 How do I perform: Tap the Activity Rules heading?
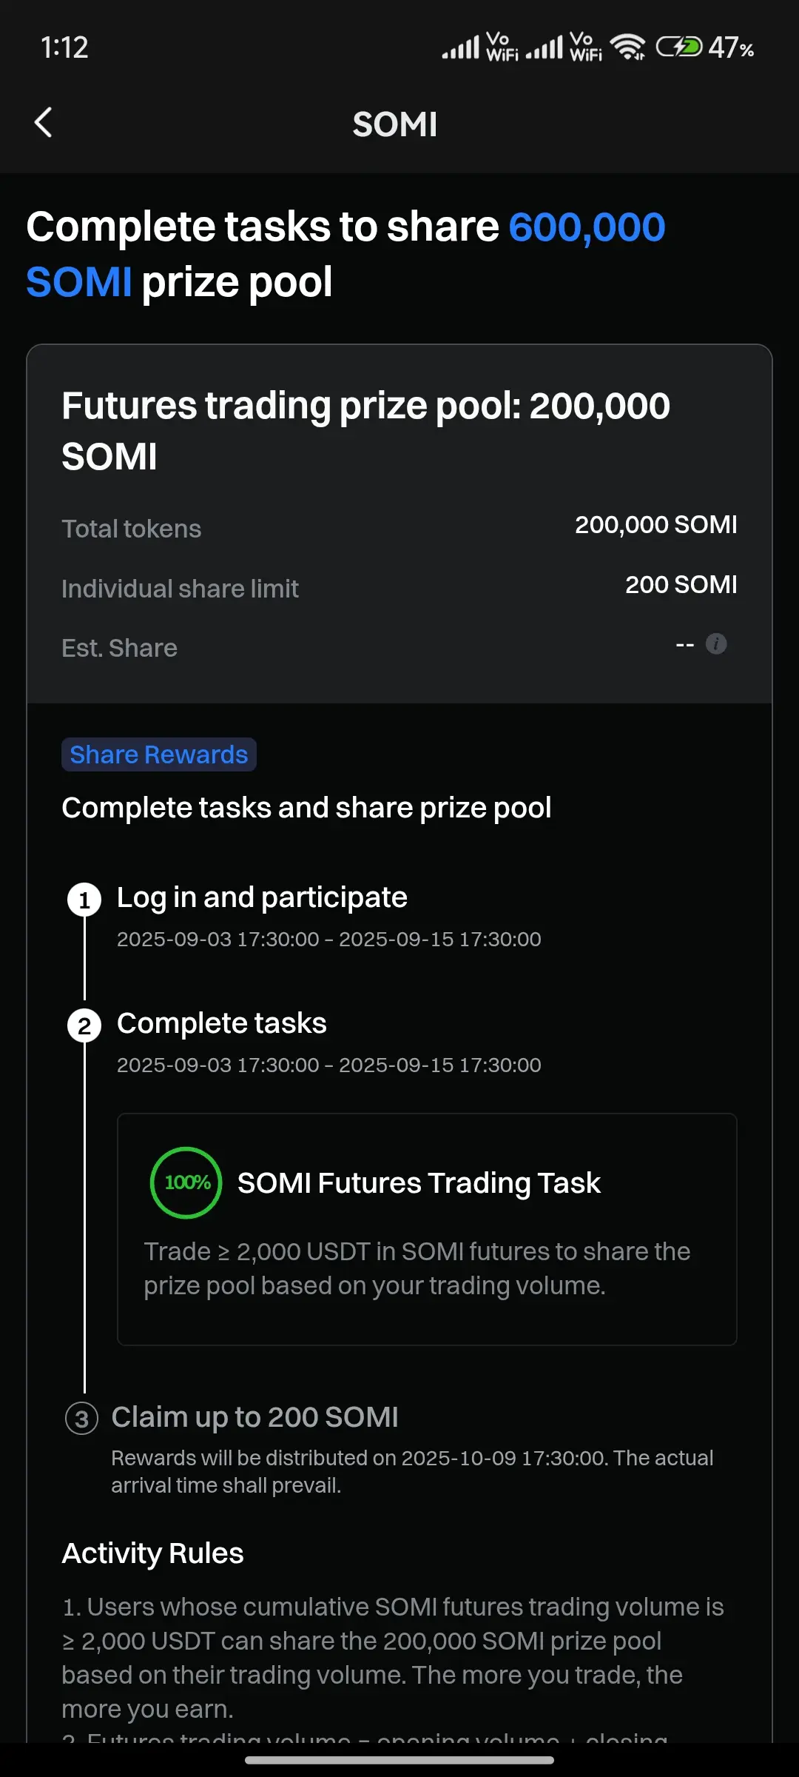click(x=152, y=1553)
